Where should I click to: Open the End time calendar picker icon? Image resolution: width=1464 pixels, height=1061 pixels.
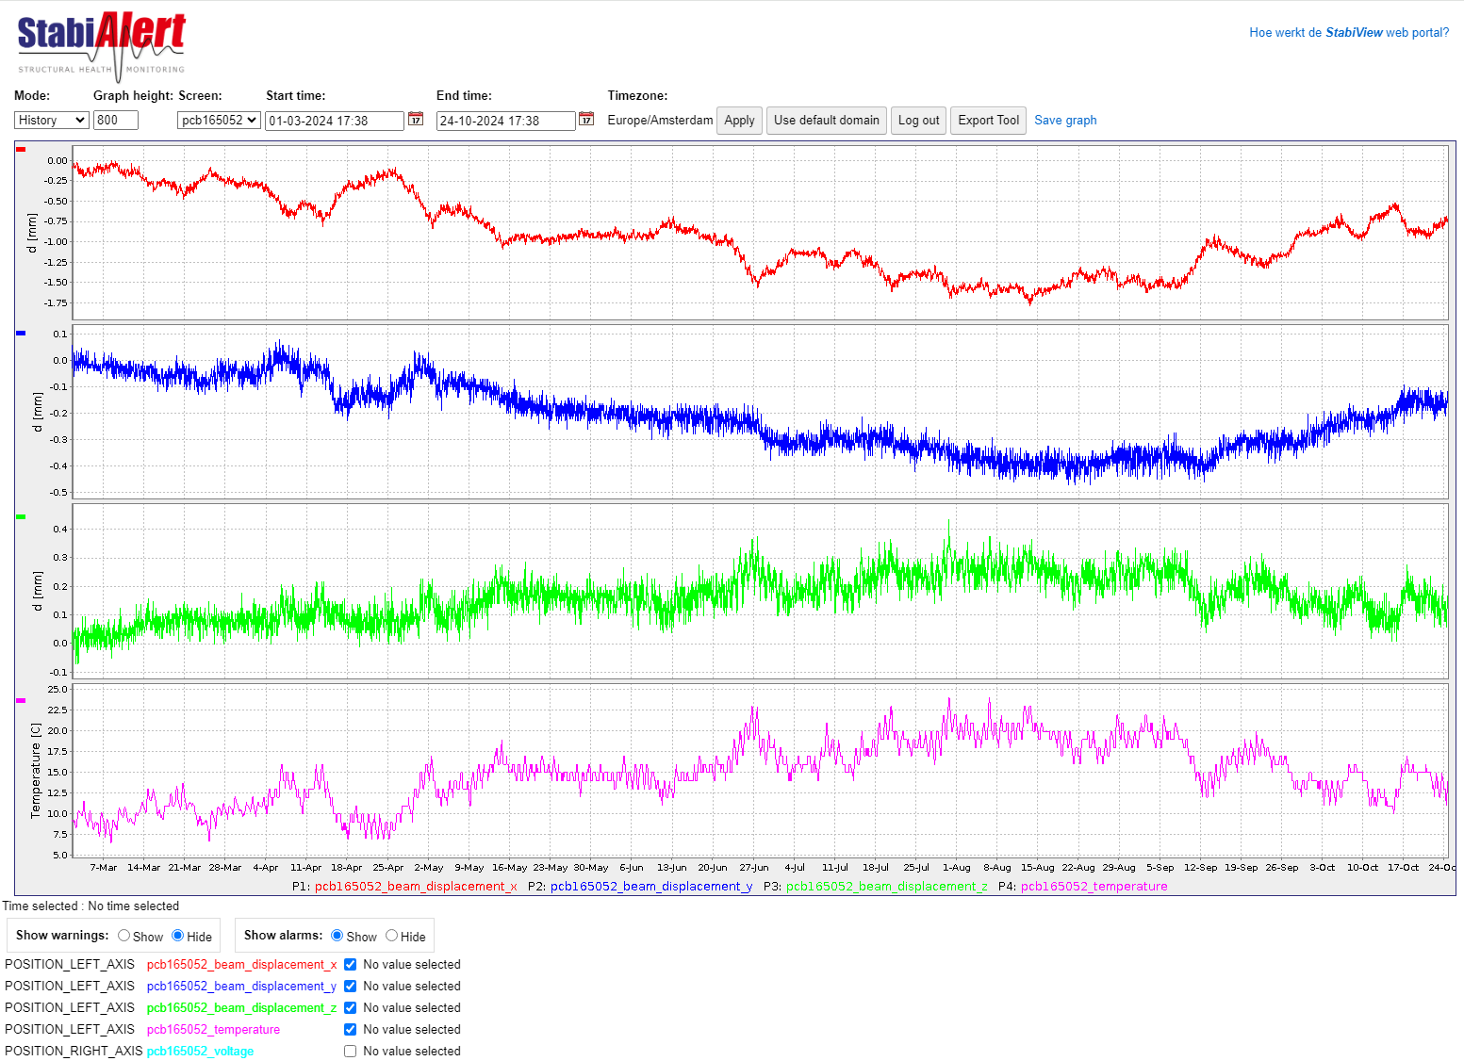tap(586, 119)
